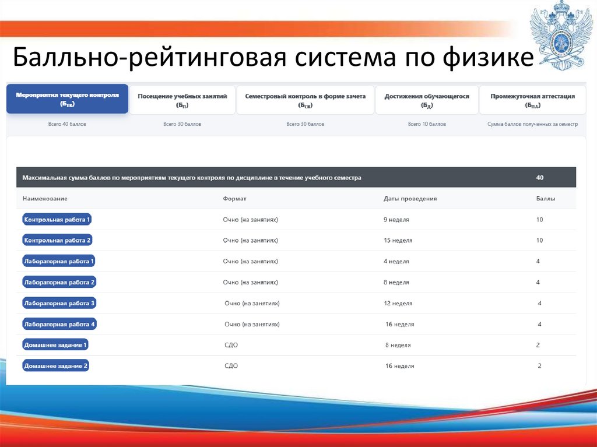Image resolution: width=597 pixels, height=447 pixels.
Task: Select the tab Мероприятия текущего контроля
Action: 67,98
